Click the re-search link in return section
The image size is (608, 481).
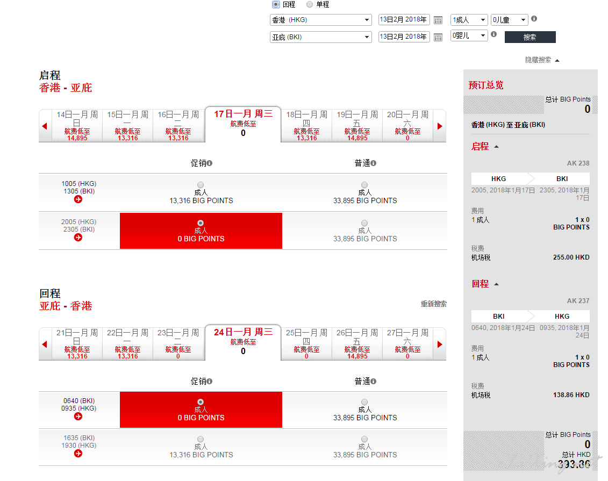point(433,304)
